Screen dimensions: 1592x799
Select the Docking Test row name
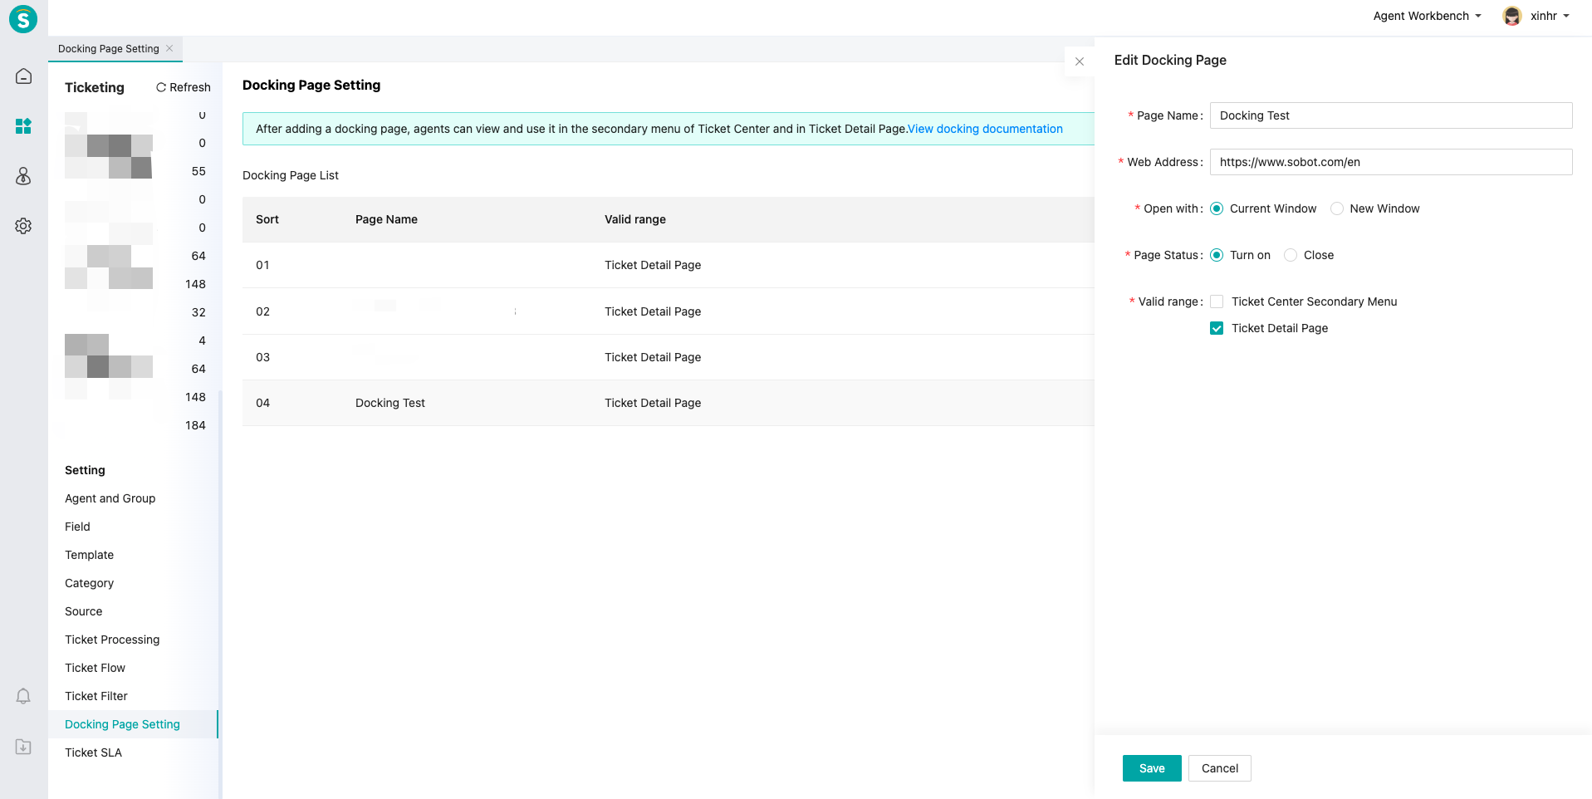pyautogui.click(x=390, y=403)
